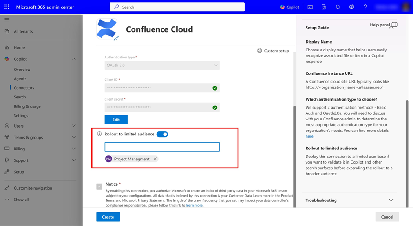Screen dimensions: 413x226
Task: Toggle the Help panel icon
Action: (x=394, y=25)
